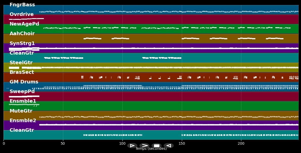Click the left-pointing triangle rewind button

(168, 146)
